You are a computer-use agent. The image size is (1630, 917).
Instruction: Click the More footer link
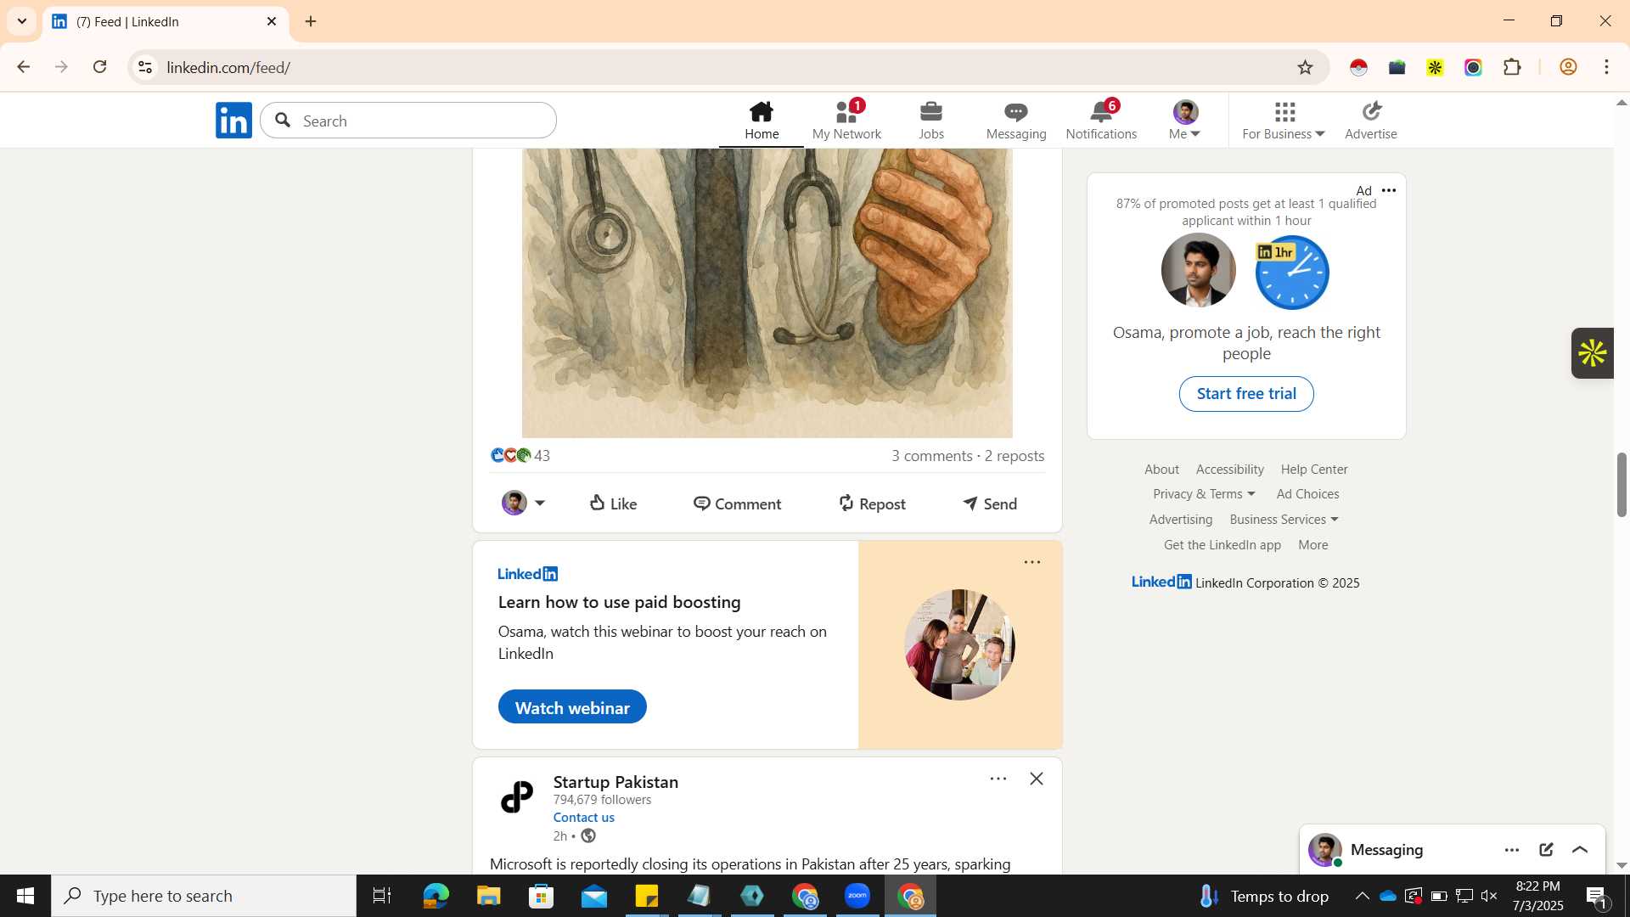(1313, 545)
